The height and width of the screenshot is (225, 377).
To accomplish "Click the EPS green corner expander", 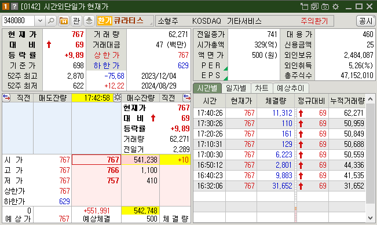I will point(225,78).
